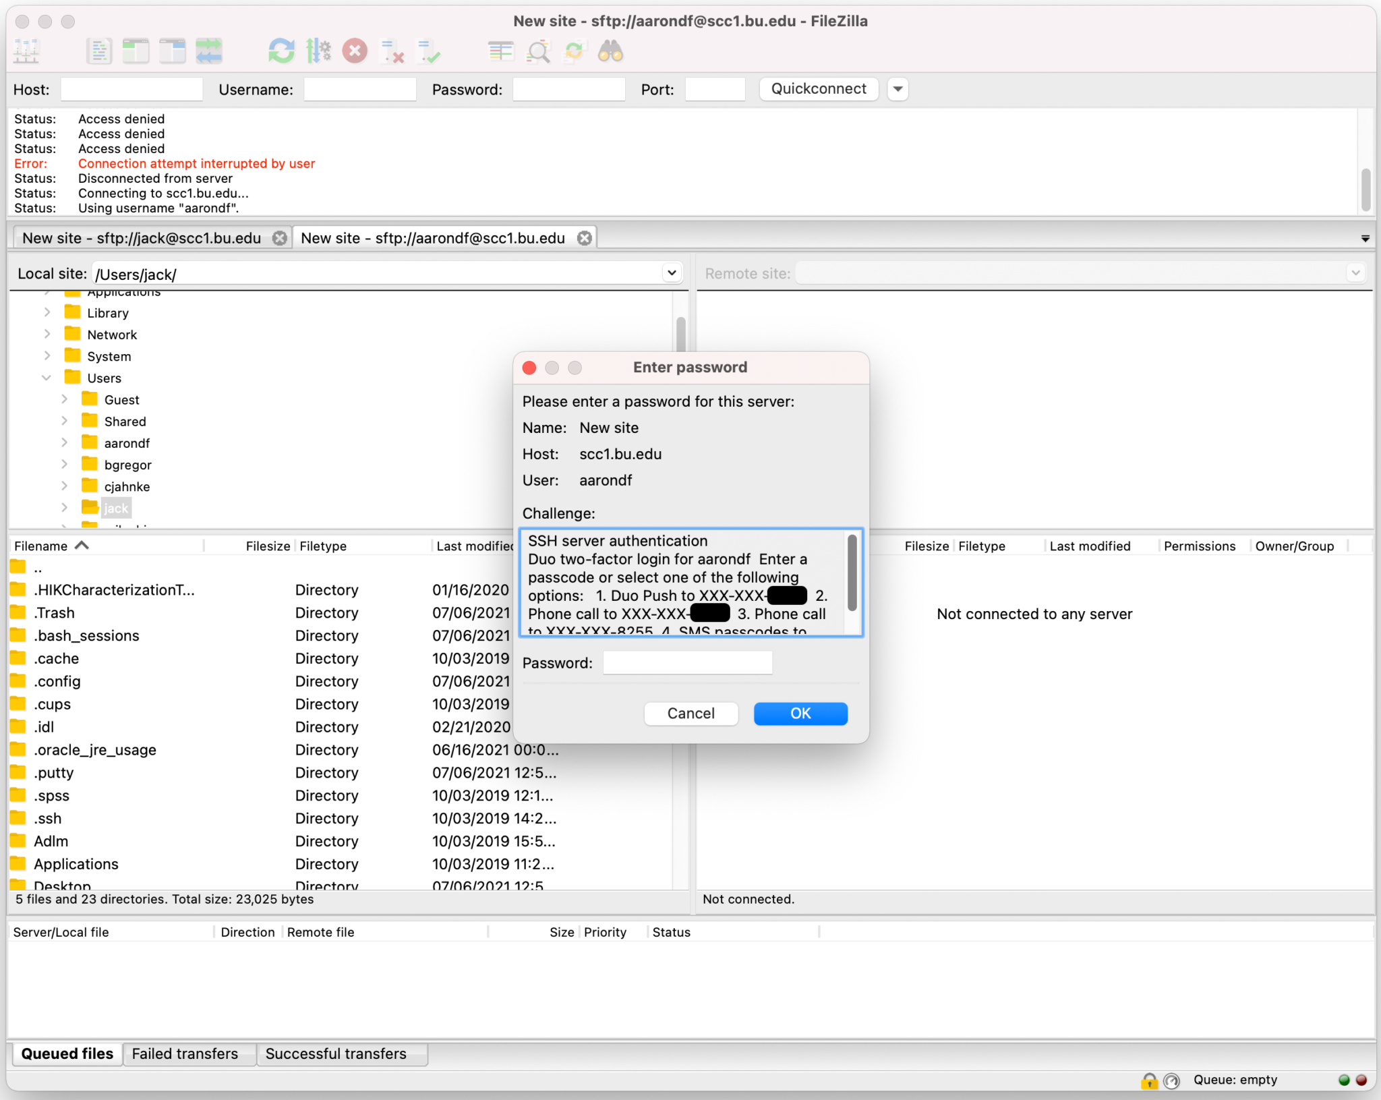Cancel the current operation

click(355, 51)
